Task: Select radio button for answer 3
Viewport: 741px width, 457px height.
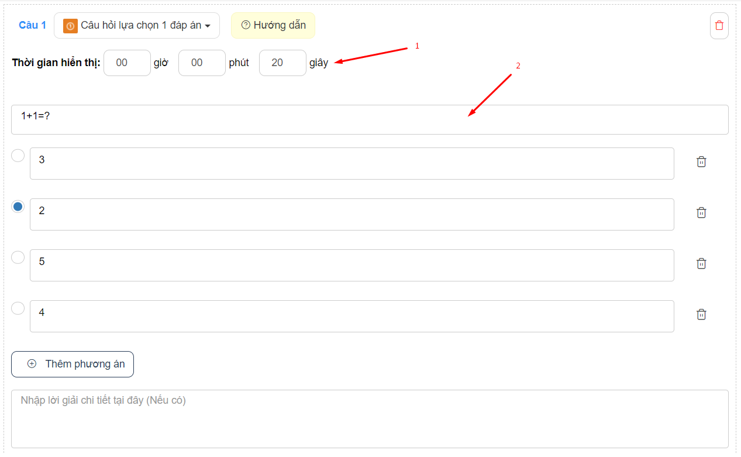Action: point(18,156)
